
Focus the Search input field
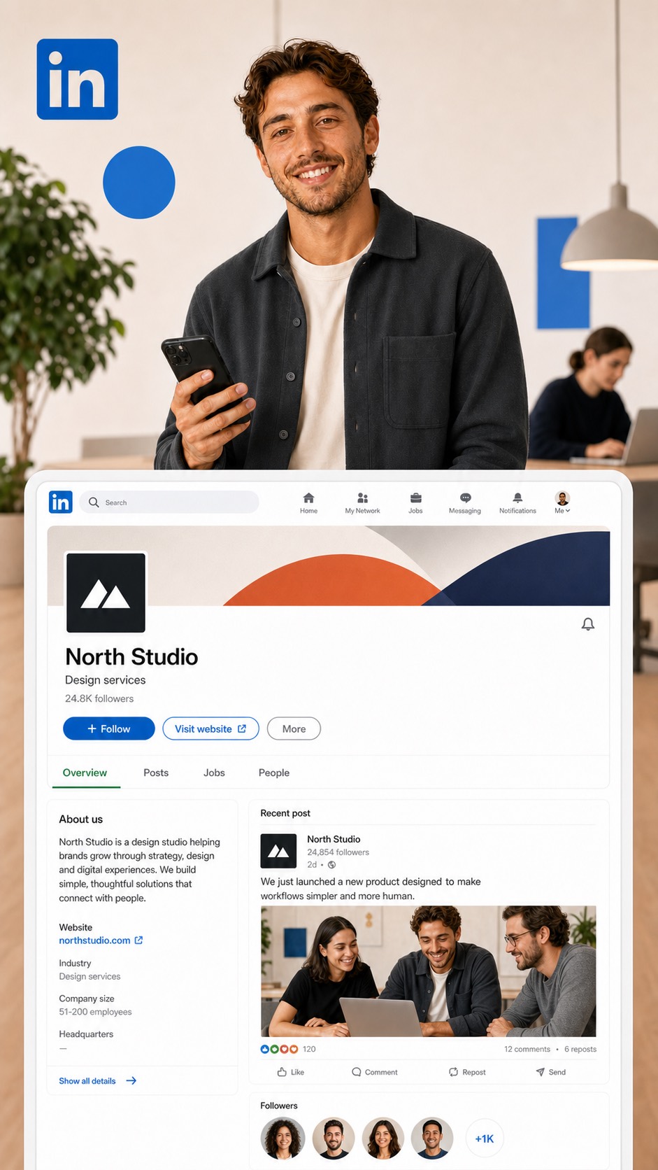point(169,502)
